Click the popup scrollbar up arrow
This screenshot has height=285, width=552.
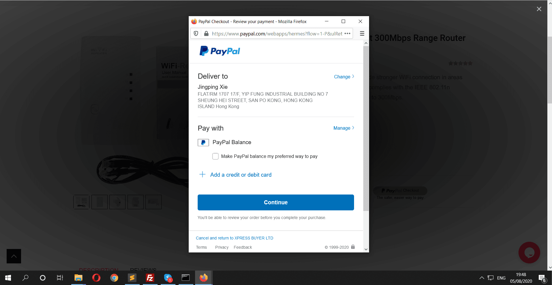pos(366,43)
